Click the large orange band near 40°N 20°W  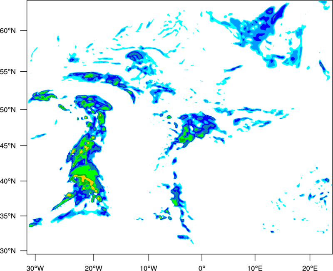click(86, 181)
